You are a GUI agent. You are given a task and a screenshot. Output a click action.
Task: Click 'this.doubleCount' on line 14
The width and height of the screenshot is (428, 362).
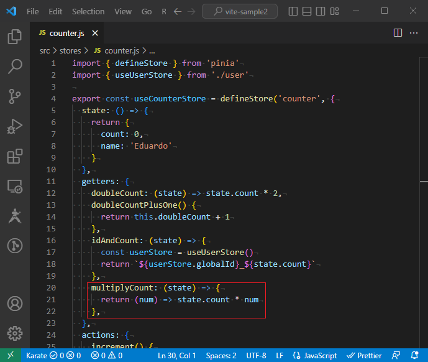tap(172, 217)
